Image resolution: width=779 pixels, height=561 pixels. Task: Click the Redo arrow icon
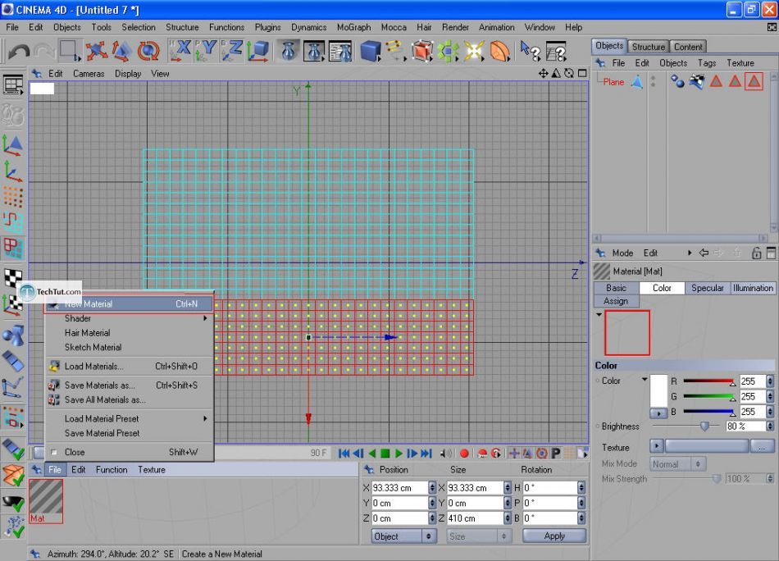click(45, 51)
